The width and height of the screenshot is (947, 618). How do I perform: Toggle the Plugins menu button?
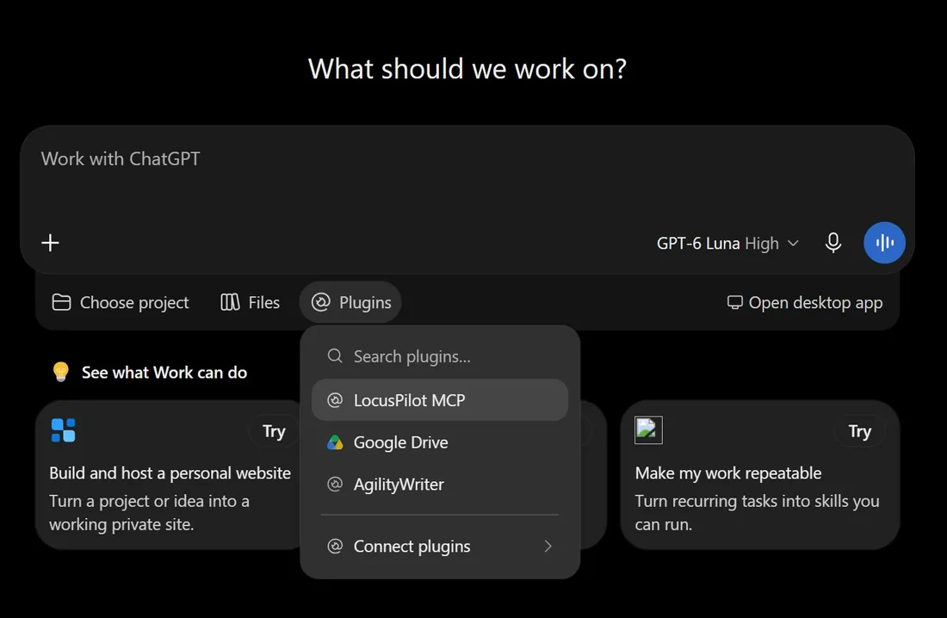(x=351, y=302)
